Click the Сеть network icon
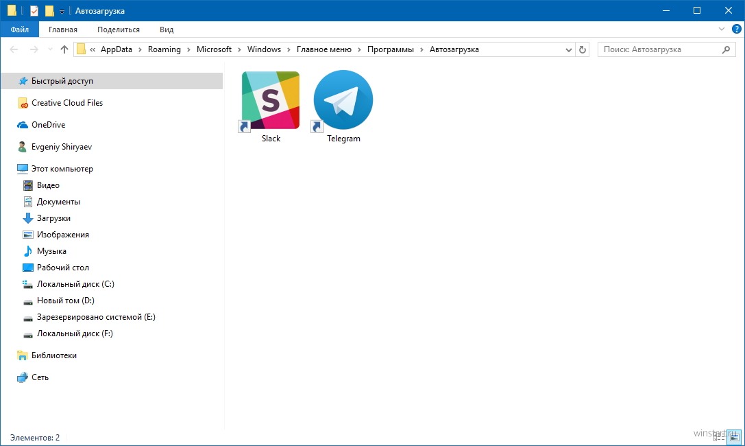Screen dimensions: 745x446 (x=23, y=377)
